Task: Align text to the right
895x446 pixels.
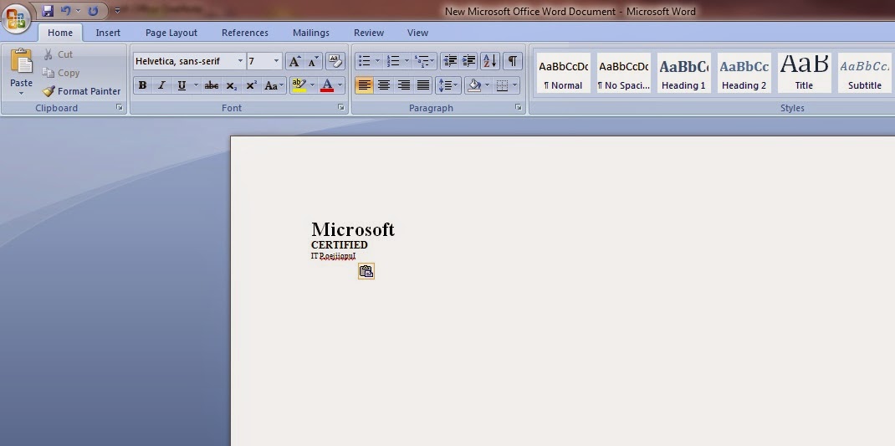Action: pyautogui.click(x=403, y=85)
